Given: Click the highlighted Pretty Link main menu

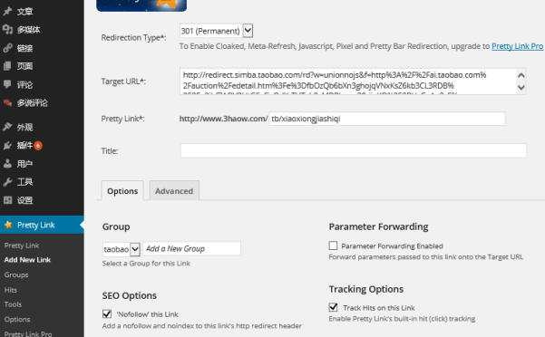Looking at the screenshot, I should click(x=42, y=225).
